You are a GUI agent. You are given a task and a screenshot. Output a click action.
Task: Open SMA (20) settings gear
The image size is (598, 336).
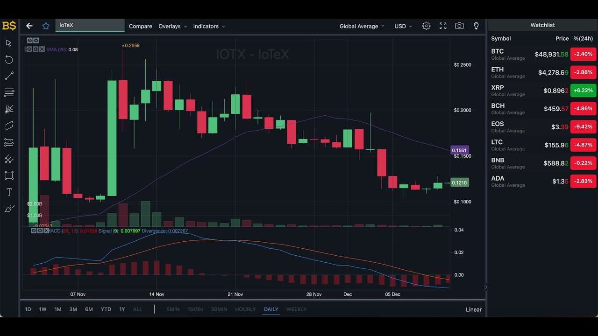36,49
